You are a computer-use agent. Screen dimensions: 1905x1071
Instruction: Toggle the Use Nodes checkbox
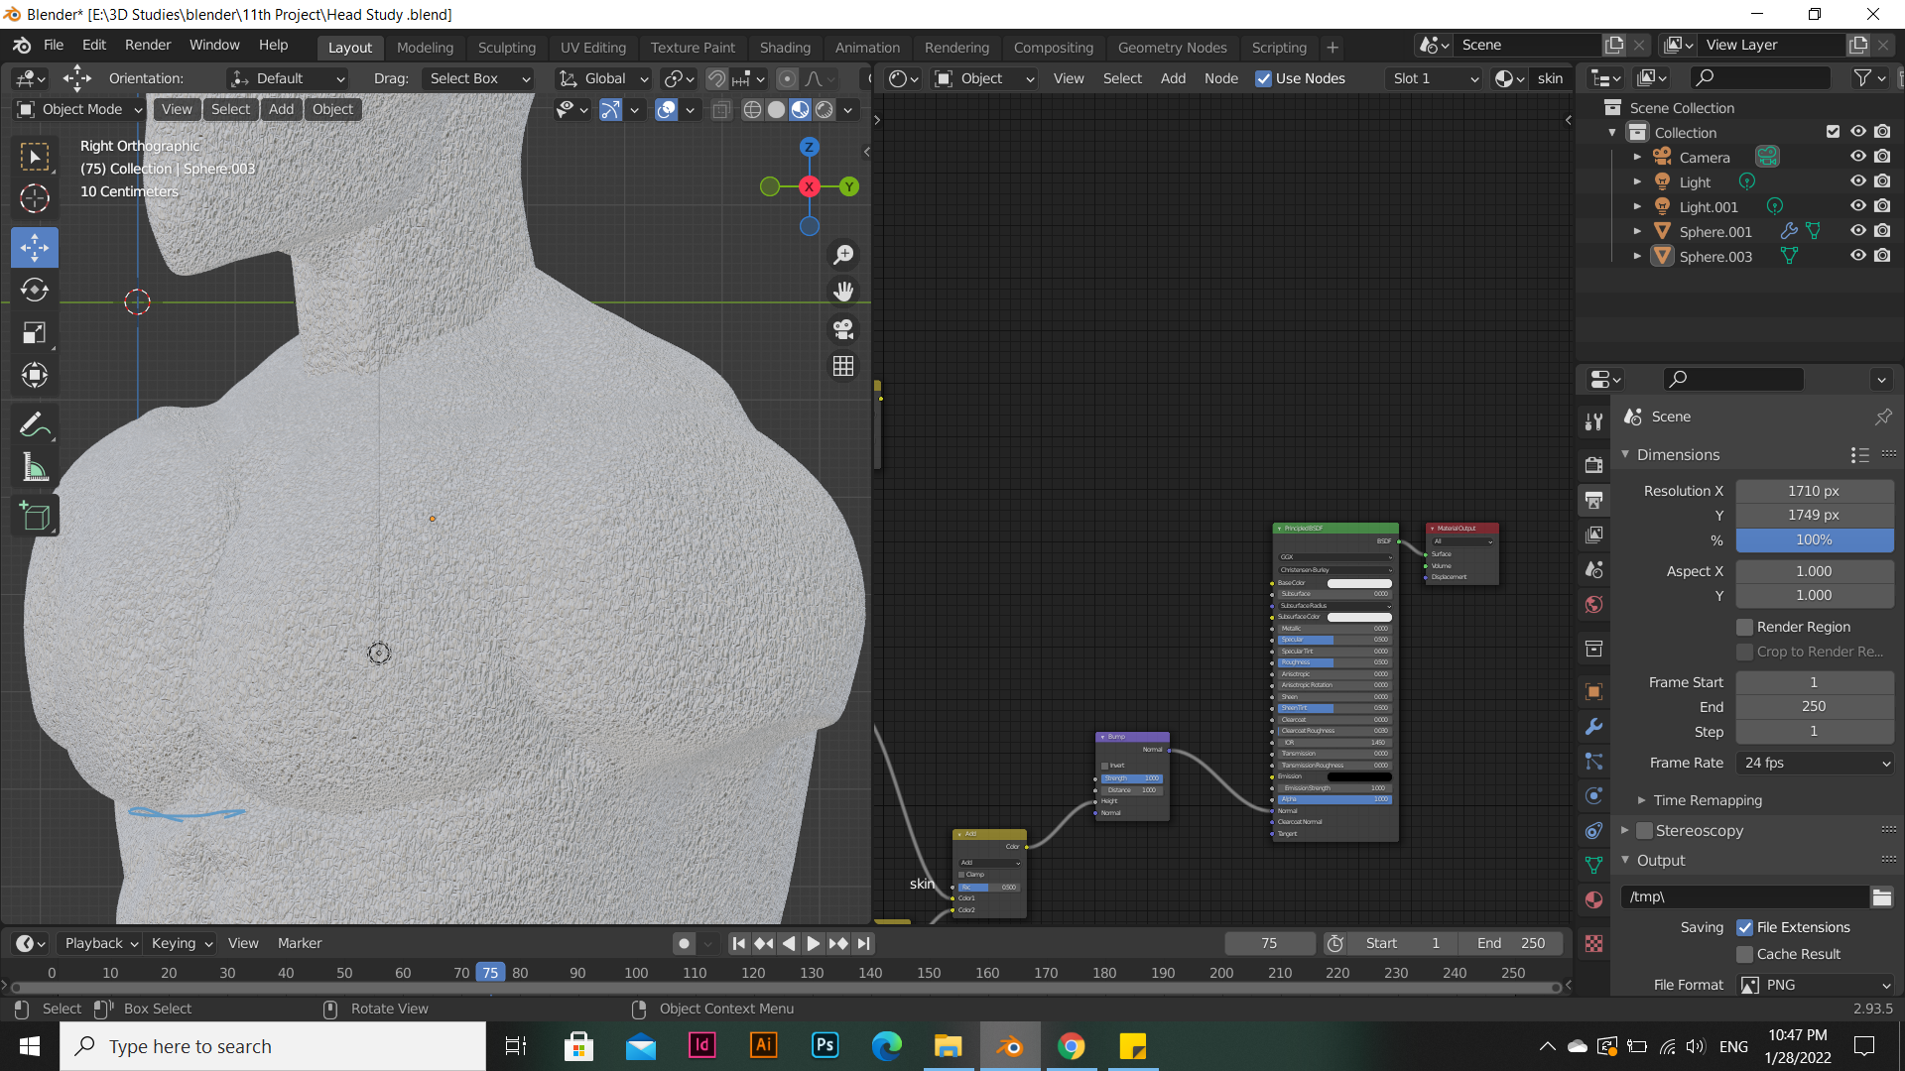point(1263,78)
